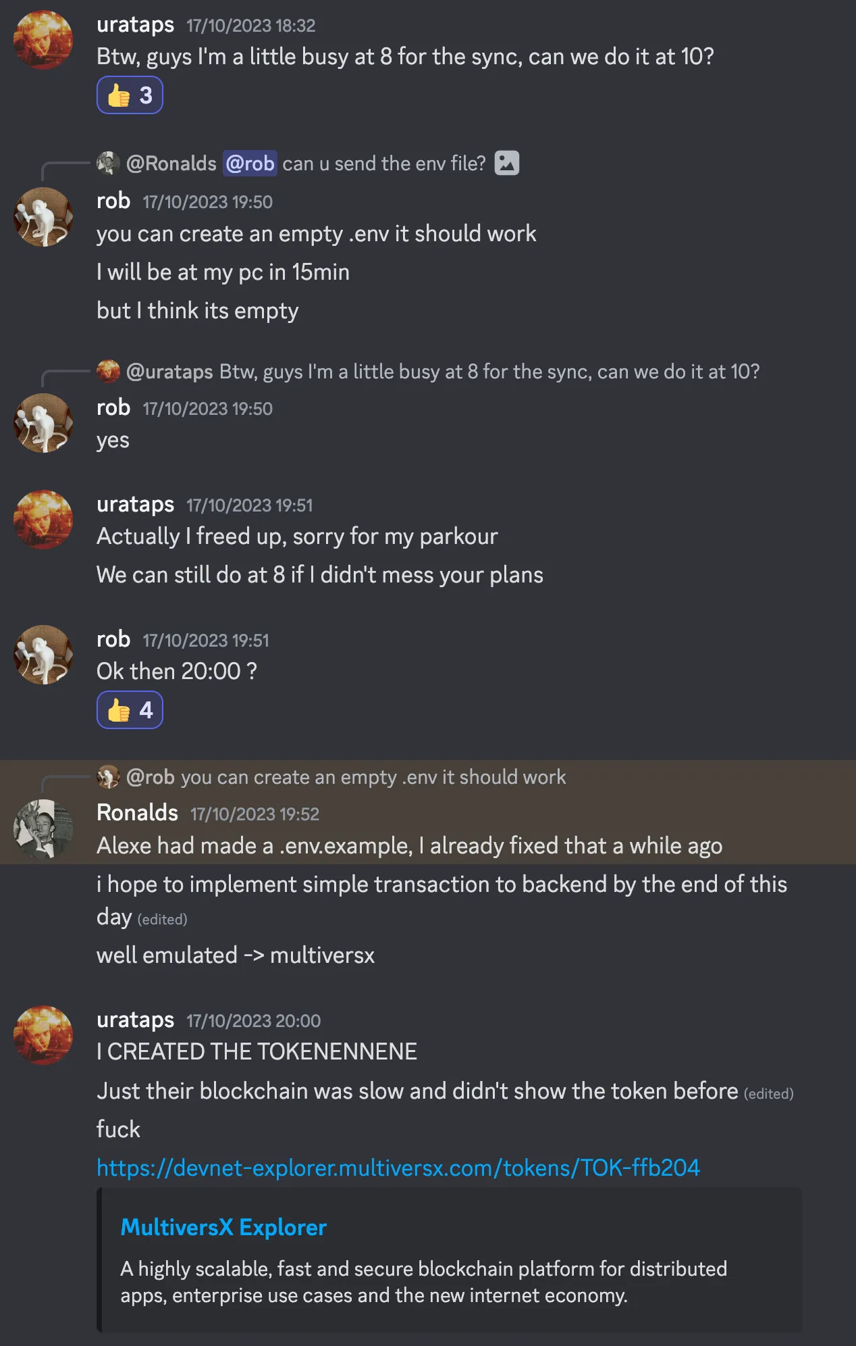Click rob's avatar next to 'yes' message
856x1346 pixels.
coord(43,424)
